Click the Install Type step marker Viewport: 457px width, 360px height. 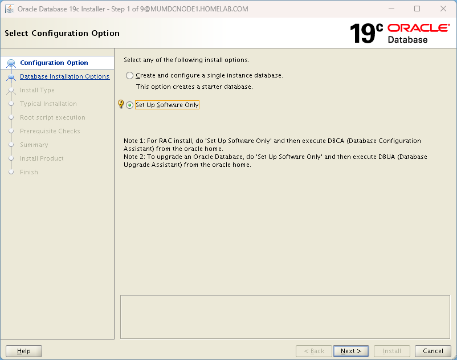tap(11, 91)
